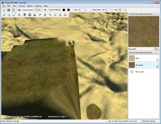This screenshot has height=124, width=161.
Task: Open the brush Size dropdown arrow
Action: click(x=85, y=10)
